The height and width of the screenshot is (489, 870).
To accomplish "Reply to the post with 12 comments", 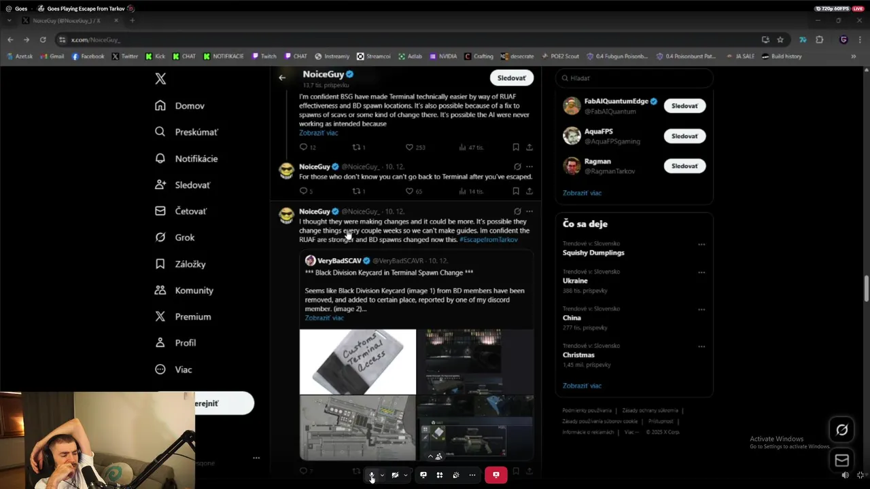I will pyautogui.click(x=307, y=147).
